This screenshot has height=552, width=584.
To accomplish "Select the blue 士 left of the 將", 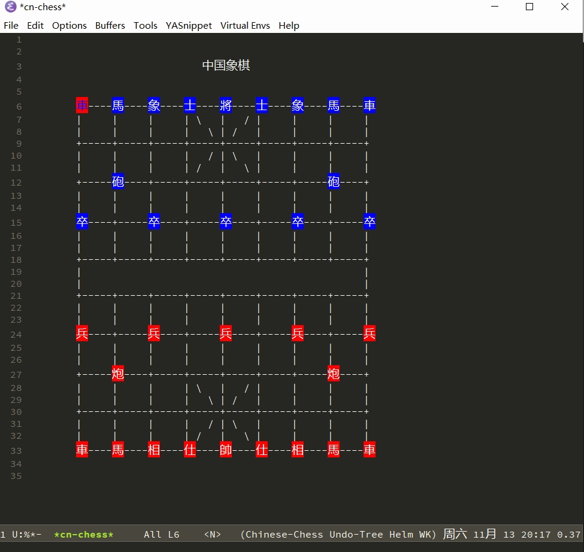I will [190, 105].
